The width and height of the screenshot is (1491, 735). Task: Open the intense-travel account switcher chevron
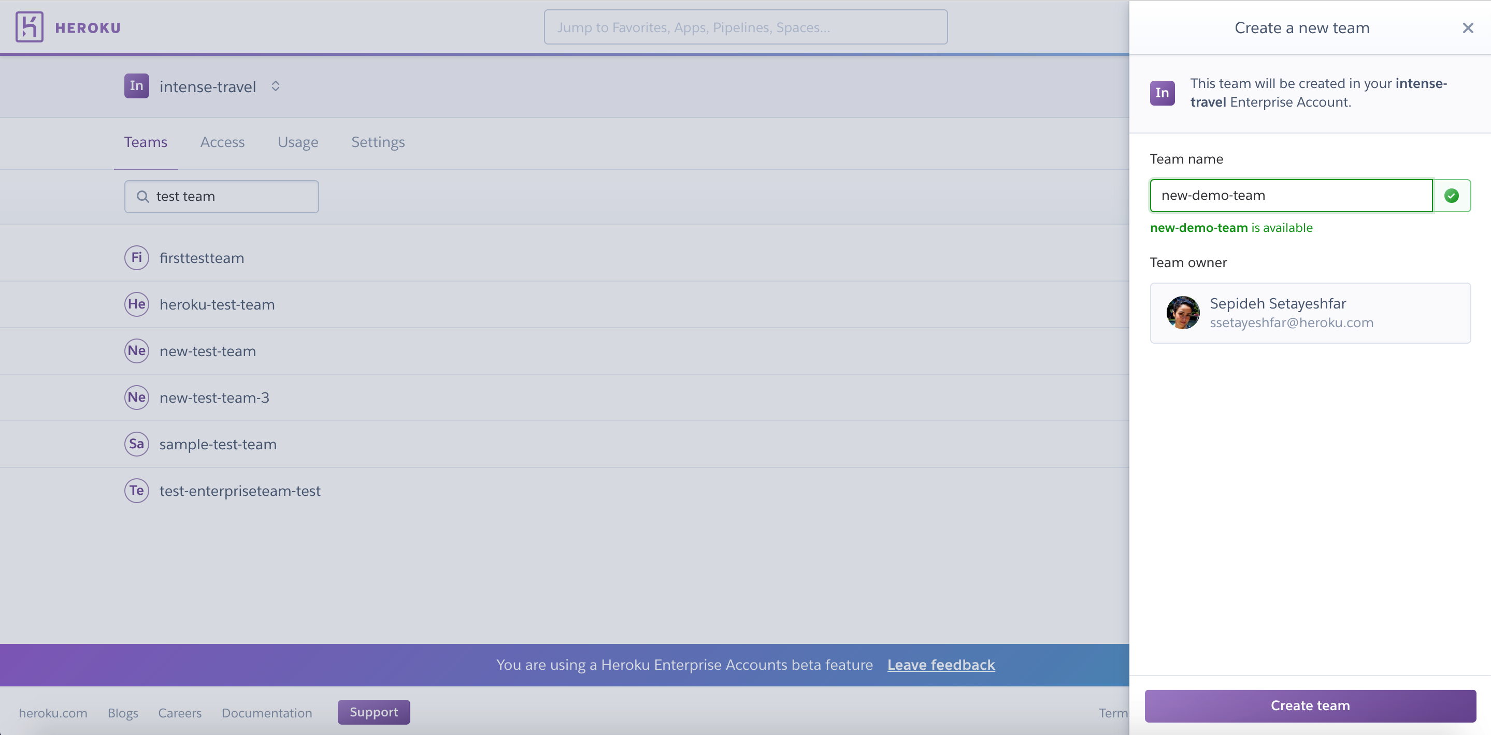point(276,86)
